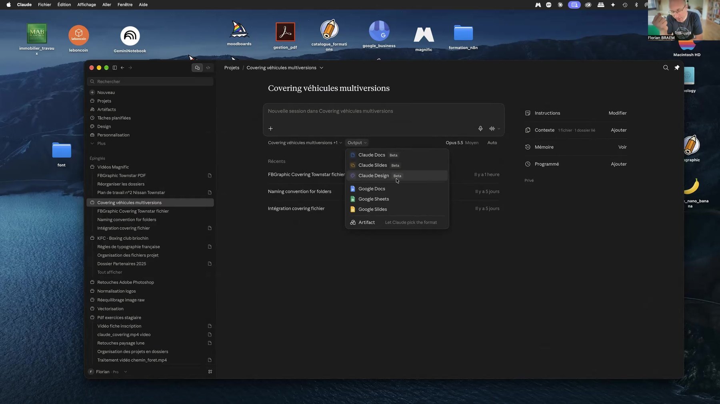Open Artéfacts in the sidebar
The height and width of the screenshot is (404, 720).
[106, 110]
